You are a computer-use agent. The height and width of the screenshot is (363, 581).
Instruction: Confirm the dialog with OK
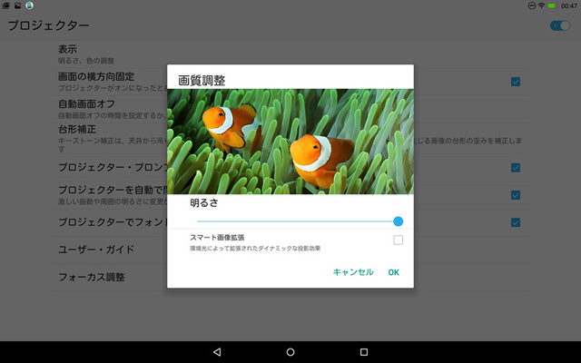point(393,272)
